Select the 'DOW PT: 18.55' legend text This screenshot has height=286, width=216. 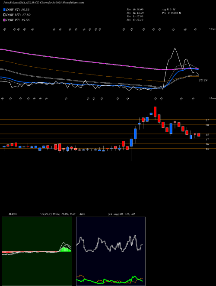[x=18, y=20]
